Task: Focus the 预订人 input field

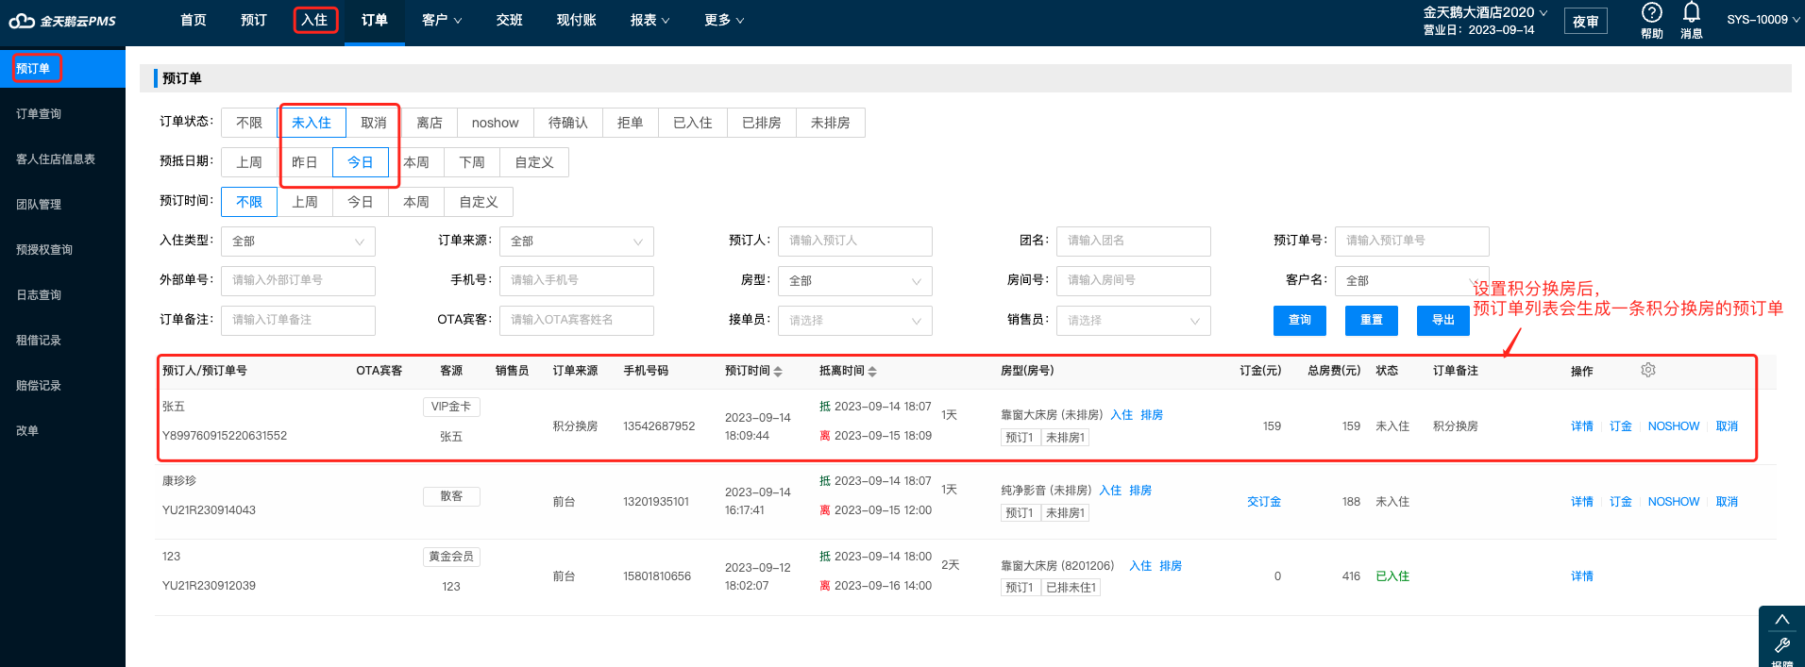Action: [x=855, y=242]
